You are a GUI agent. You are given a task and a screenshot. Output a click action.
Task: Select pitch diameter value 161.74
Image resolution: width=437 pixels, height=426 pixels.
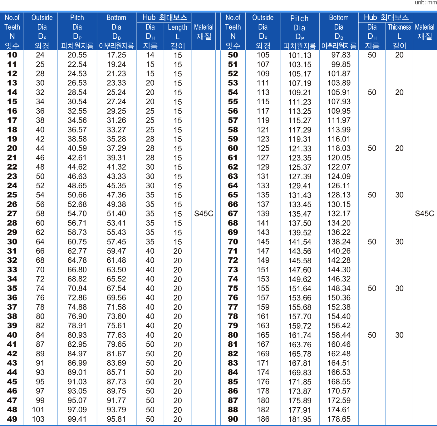[x=300, y=335]
